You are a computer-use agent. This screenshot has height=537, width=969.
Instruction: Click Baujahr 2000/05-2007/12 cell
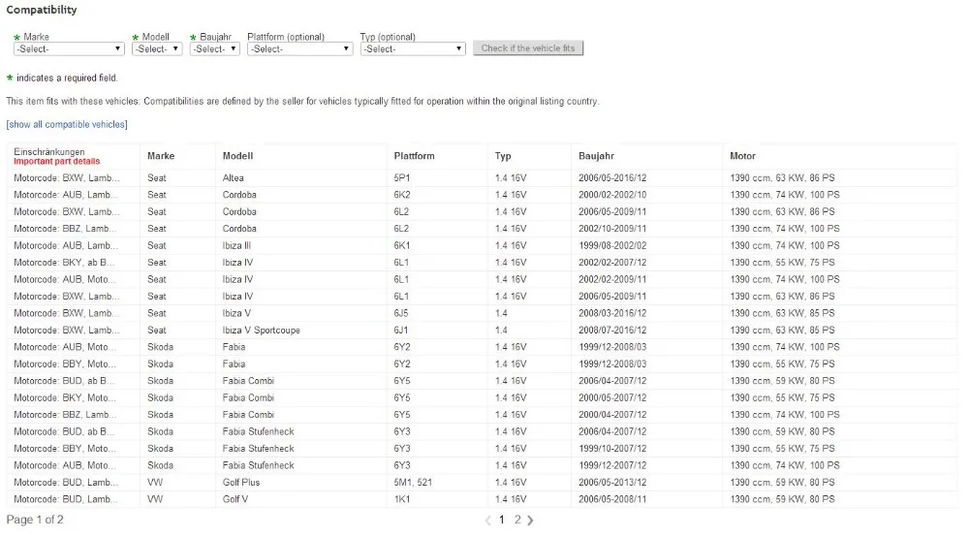[612, 398]
